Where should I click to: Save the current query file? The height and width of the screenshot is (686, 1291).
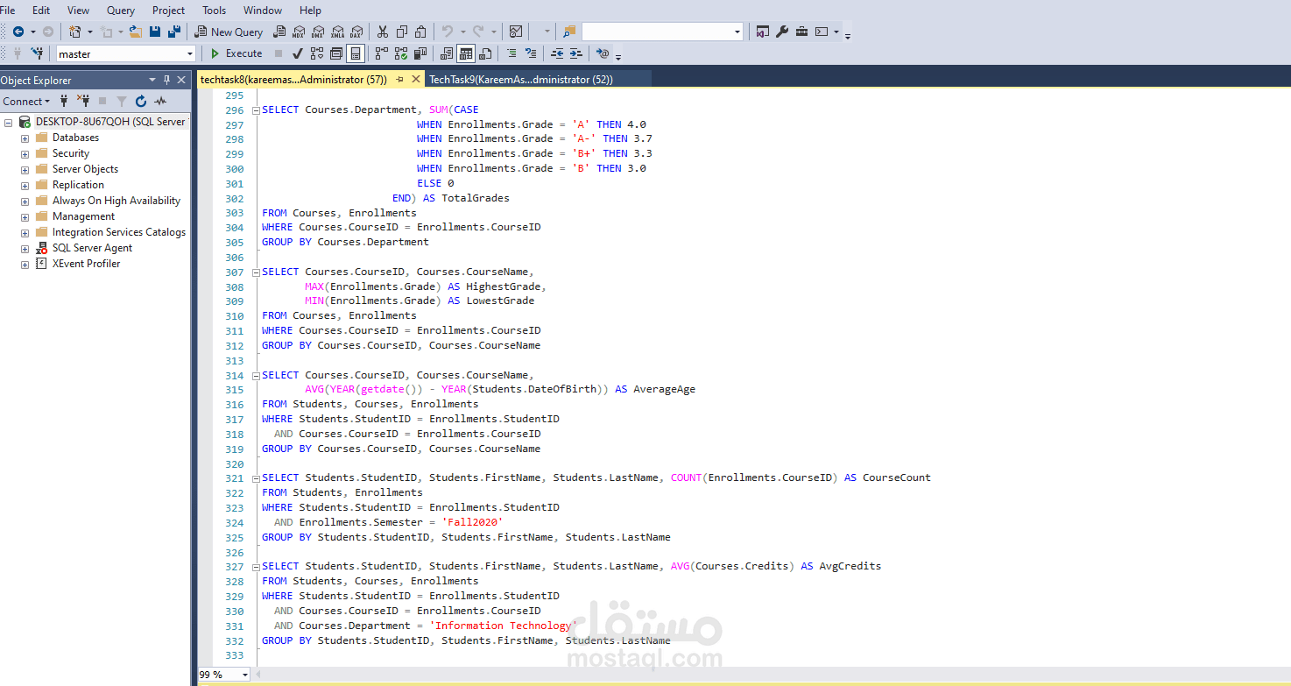[155, 32]
